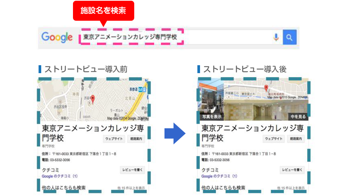Click the blue magnifier search button

coord(289,37)
